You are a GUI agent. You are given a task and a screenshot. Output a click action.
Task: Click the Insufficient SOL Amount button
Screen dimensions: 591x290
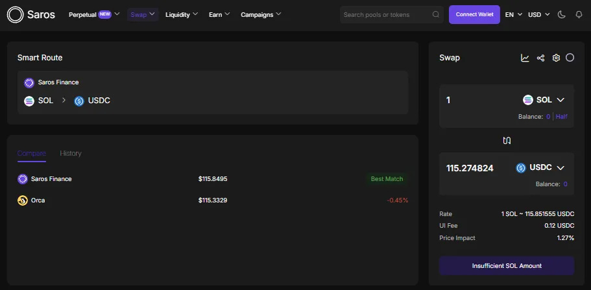tap(507, 266)
